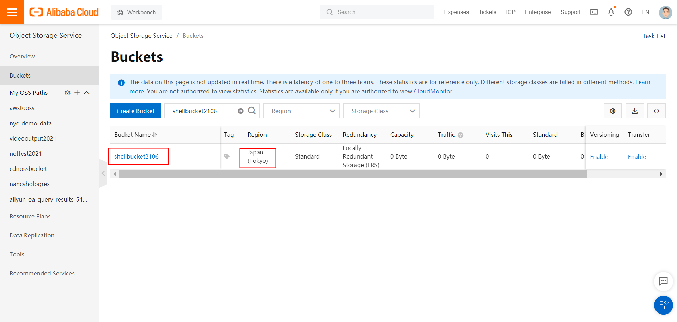Refresh the bucket list
This screenshot has height=322, width=677.
point(657,111)
